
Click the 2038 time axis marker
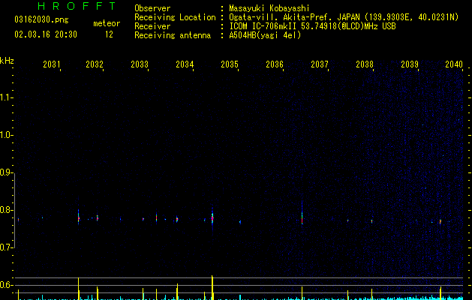(x=365, y=64)
